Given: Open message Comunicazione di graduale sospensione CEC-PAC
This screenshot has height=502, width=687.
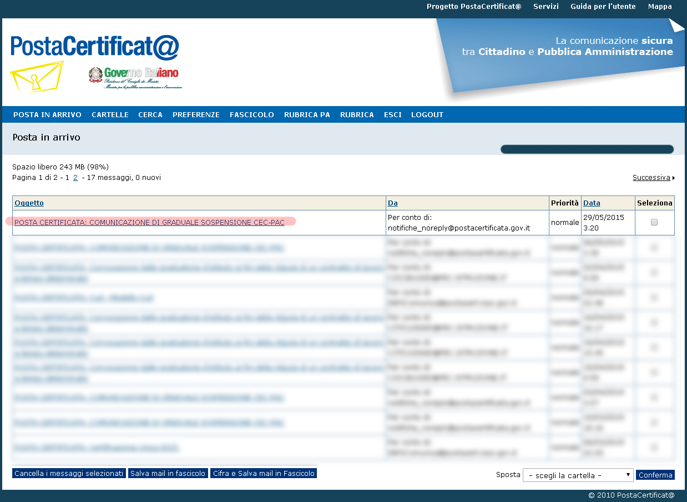Looking at the screenshot, I should [x=149, y=223].
